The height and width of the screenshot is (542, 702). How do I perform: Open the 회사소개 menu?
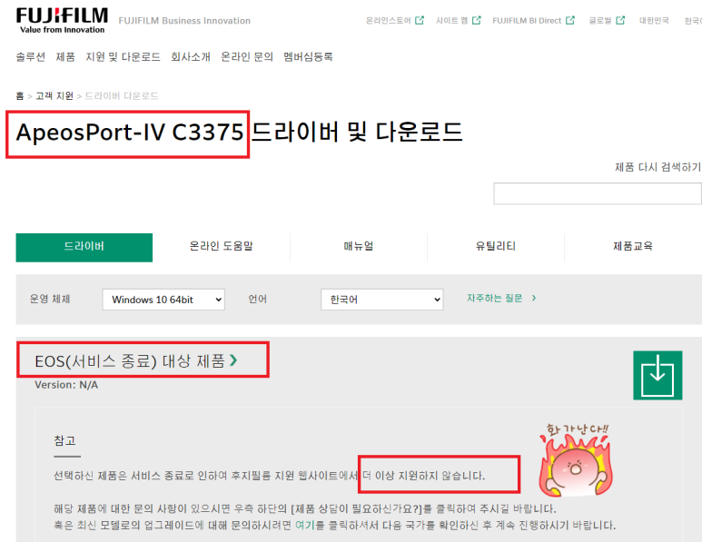pos(191,57)
